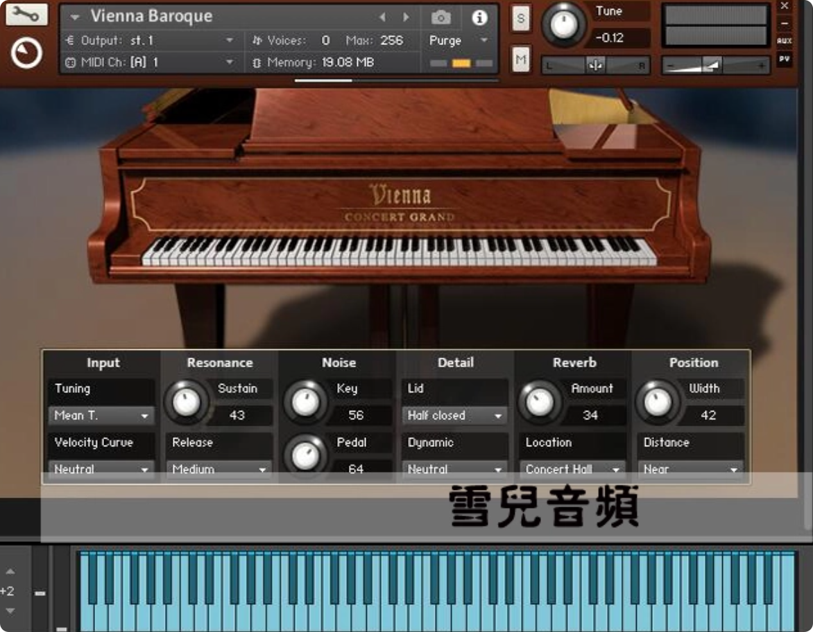Click the pan slider center handle

click(x=595, y=65)
